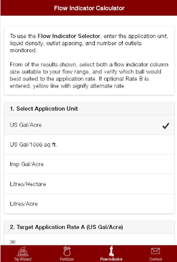Screen dimensions: 177x262
Task: Open the Contact tab label
Action: click(155, 259)
